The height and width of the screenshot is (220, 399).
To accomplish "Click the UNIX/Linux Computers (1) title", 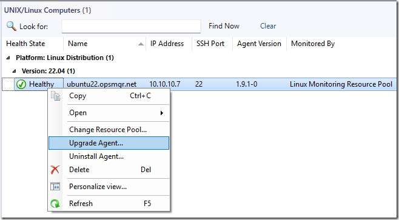I will click(x=47, y=10).
